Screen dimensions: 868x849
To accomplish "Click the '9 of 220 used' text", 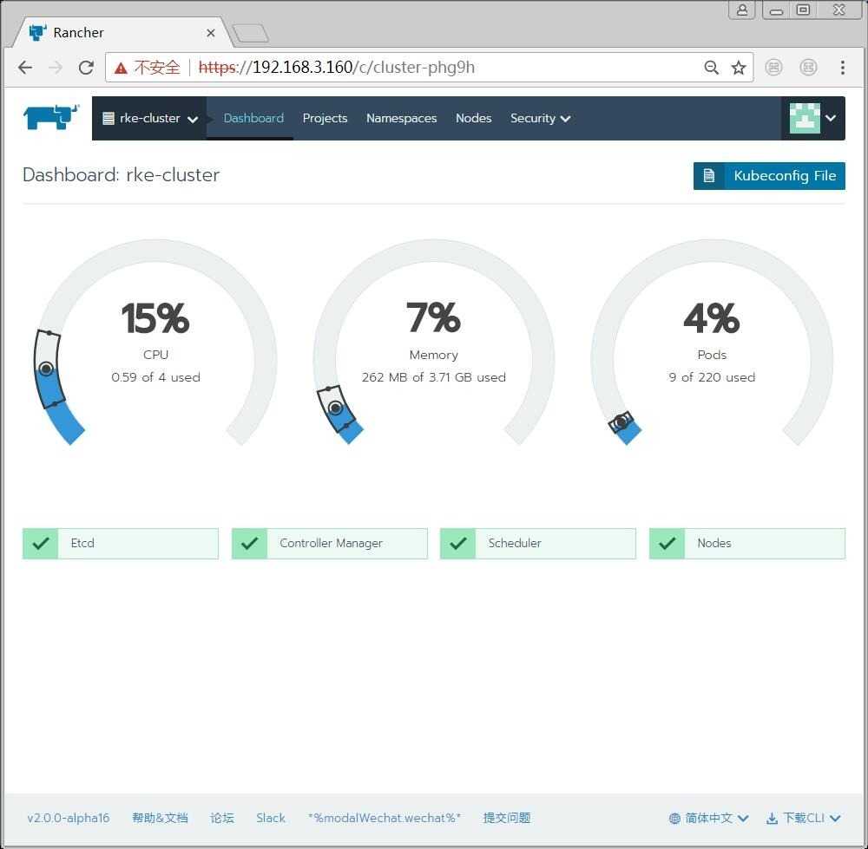I will [712, 377].
